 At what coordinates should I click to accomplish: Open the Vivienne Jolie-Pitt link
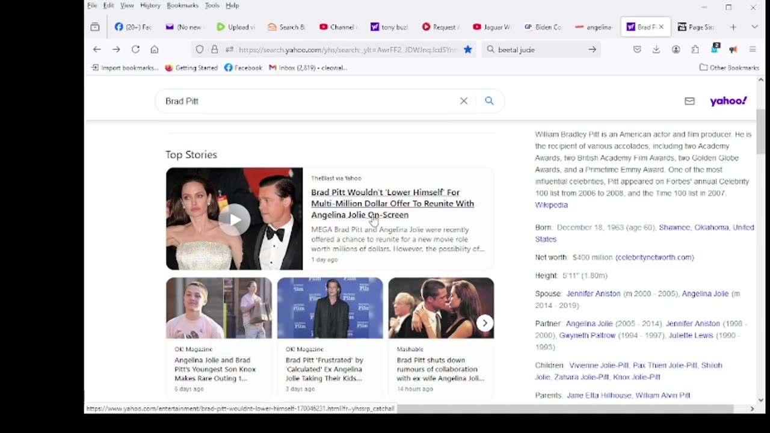click(598, 365)
